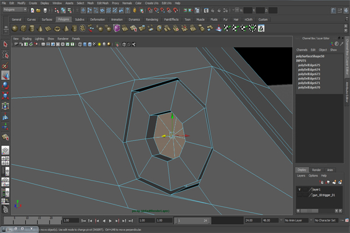This screenshot has height=233, width=350.
Task: Select the polySurfaceShape50 node name
Action: tap(310, 57)
